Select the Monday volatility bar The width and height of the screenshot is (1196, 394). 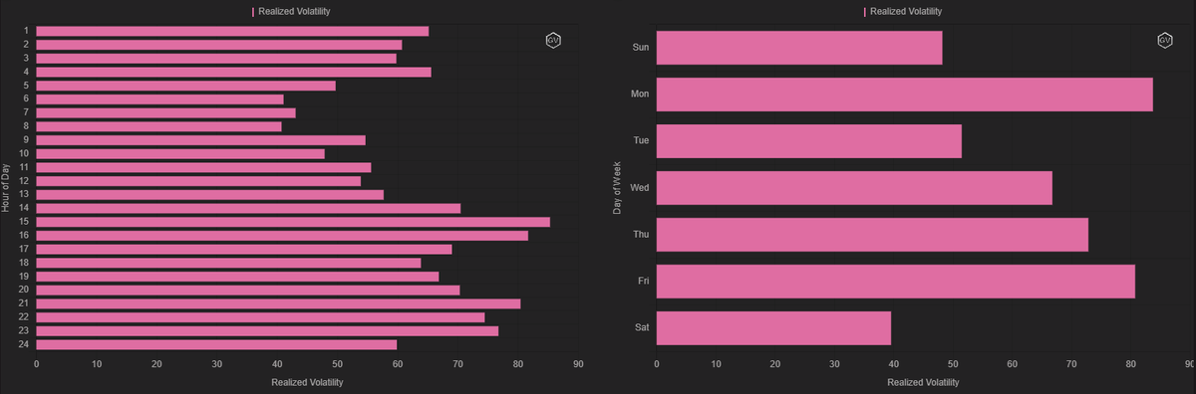pos(904,94)
